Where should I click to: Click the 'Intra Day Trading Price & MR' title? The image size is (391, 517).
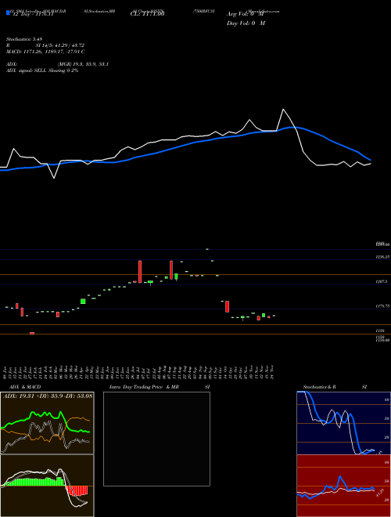[144, 387]
